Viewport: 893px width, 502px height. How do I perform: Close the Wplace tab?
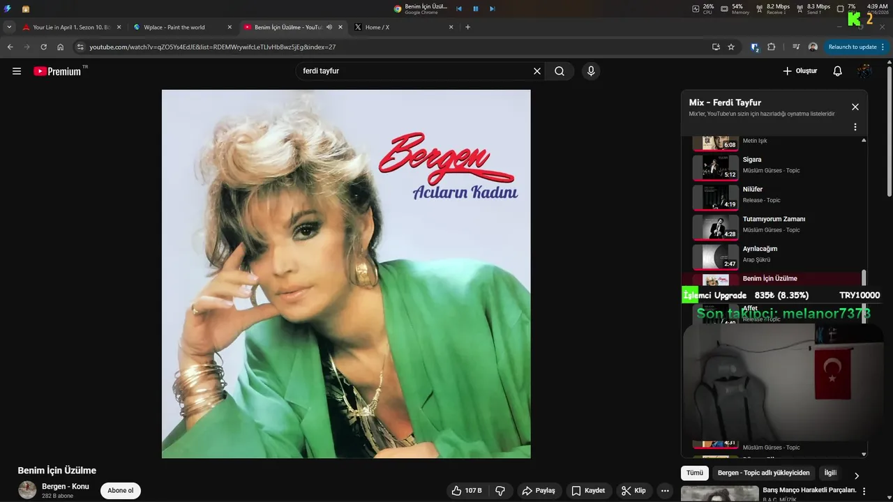click(x=230, y=27)
